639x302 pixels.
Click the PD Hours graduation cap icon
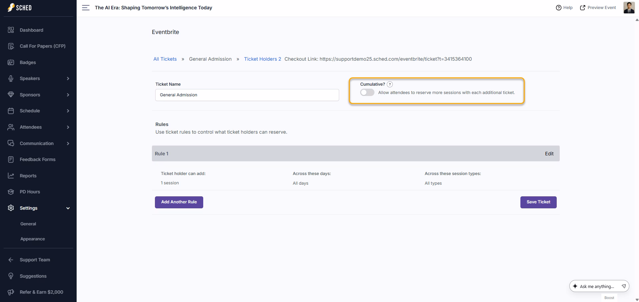[11, 192]
